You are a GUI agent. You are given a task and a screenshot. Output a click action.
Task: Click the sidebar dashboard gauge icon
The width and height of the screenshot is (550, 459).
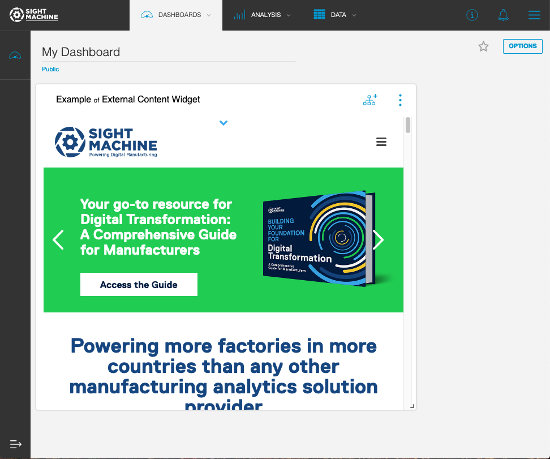click(15, 55)
